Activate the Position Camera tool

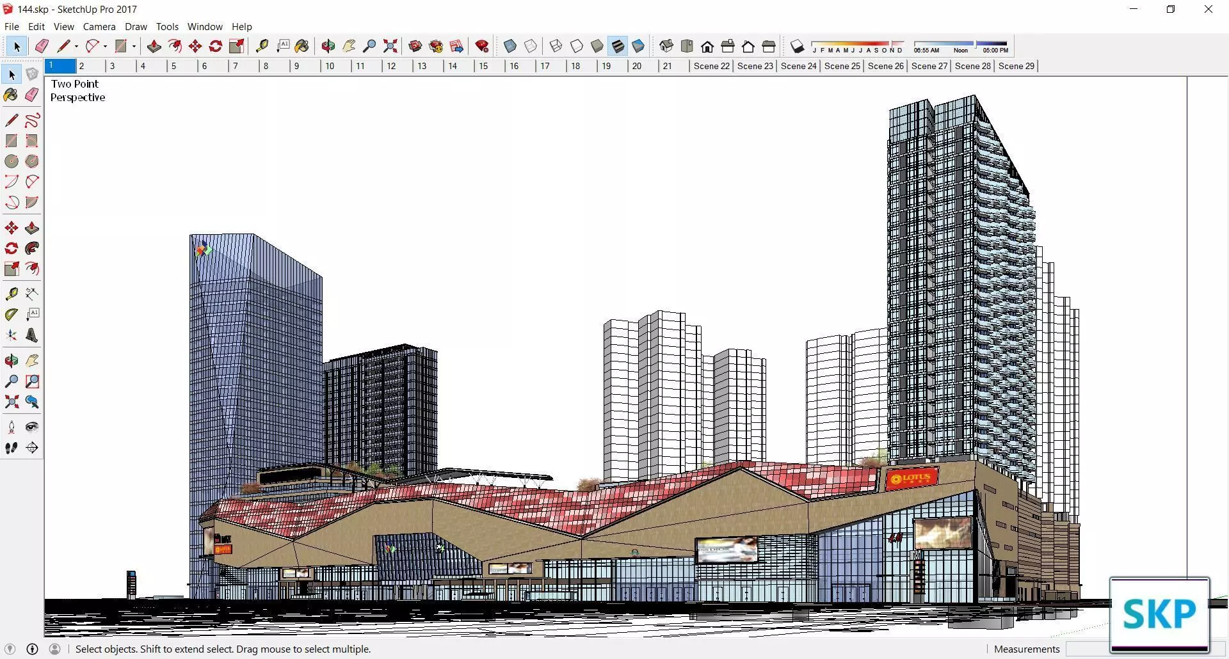pos(12,427)
